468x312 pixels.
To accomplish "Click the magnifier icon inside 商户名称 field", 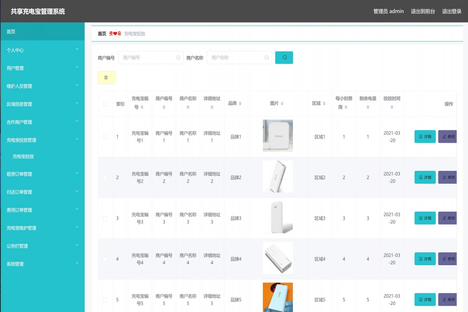I will 267,57.
